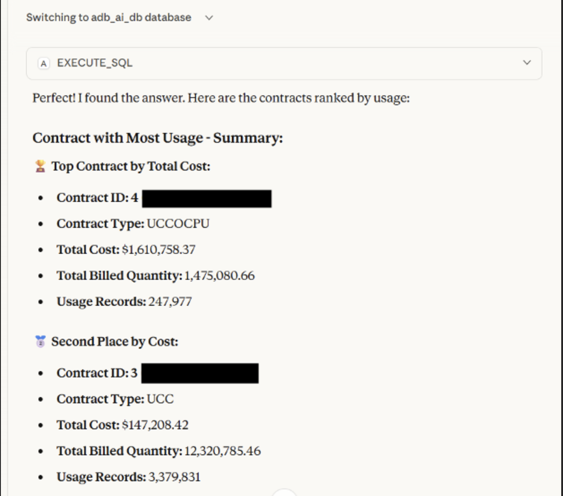Click the 12,320,785.46 billed quantity value
563x496 pixels.
point(222,451)
